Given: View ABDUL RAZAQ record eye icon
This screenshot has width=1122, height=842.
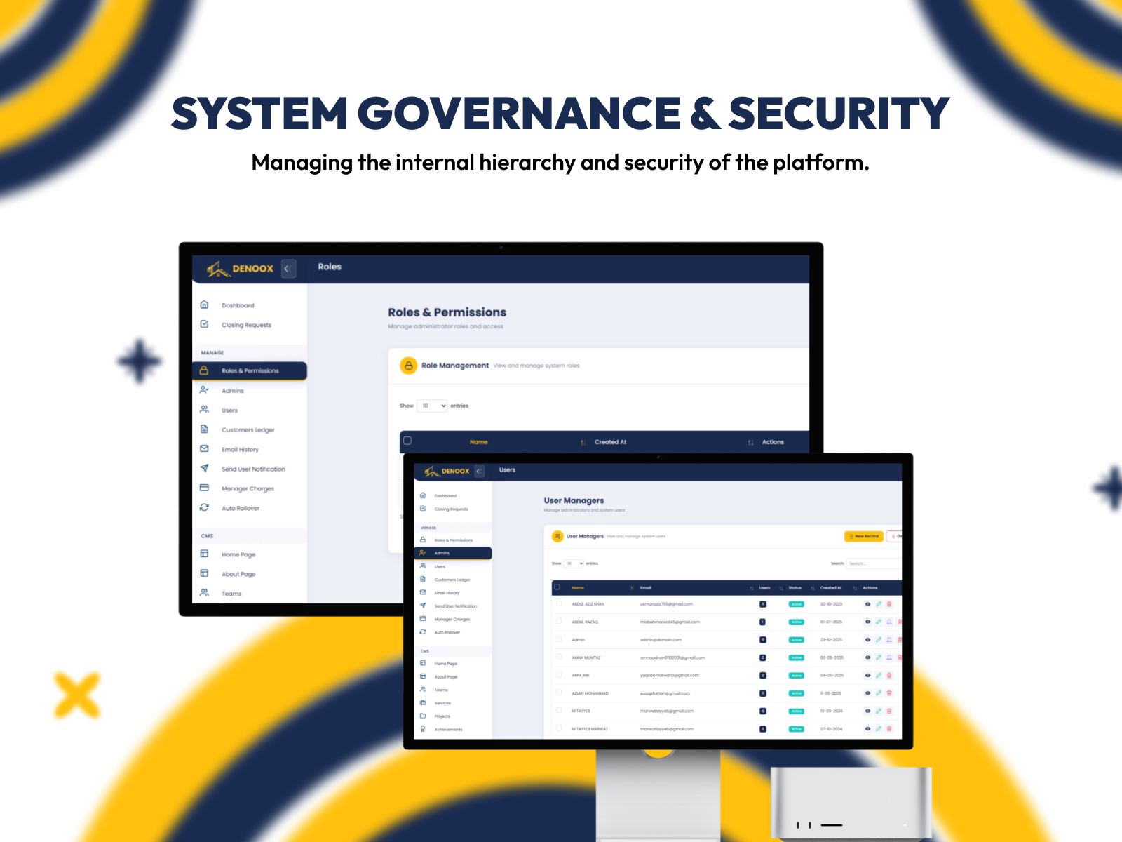Looking at the screenshot, I should 867,622.
